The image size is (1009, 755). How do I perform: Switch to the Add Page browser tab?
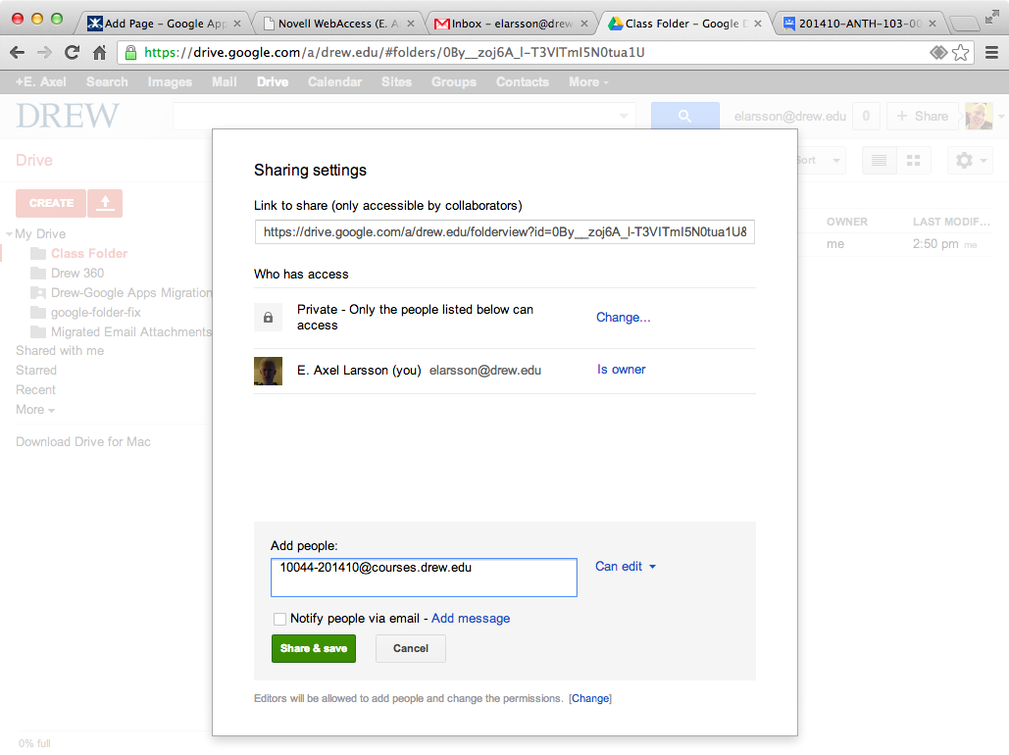164,24
